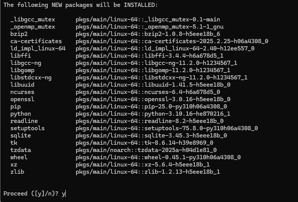Click the libuuid package name
The height and width of the screenshot is (202, 298).
tap(23, 85)
